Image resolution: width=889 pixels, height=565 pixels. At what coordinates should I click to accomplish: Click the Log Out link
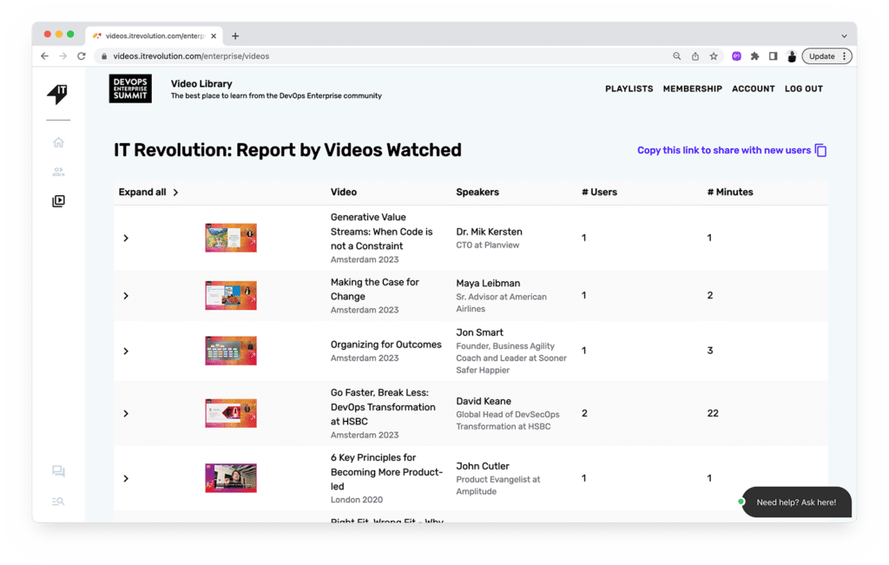click(803, 89)
